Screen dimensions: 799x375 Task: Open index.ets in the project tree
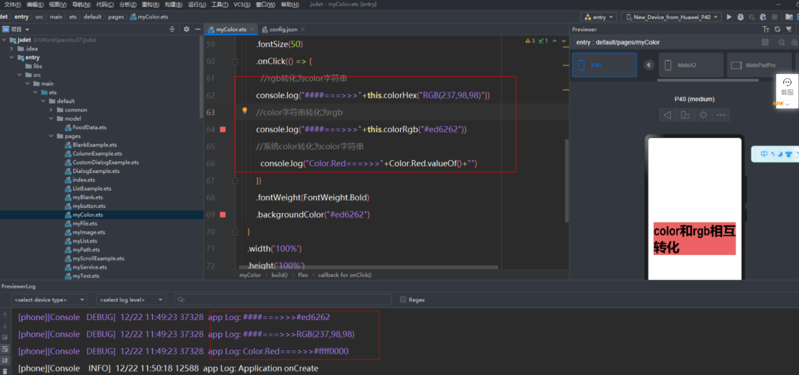[x=84, y=180]
